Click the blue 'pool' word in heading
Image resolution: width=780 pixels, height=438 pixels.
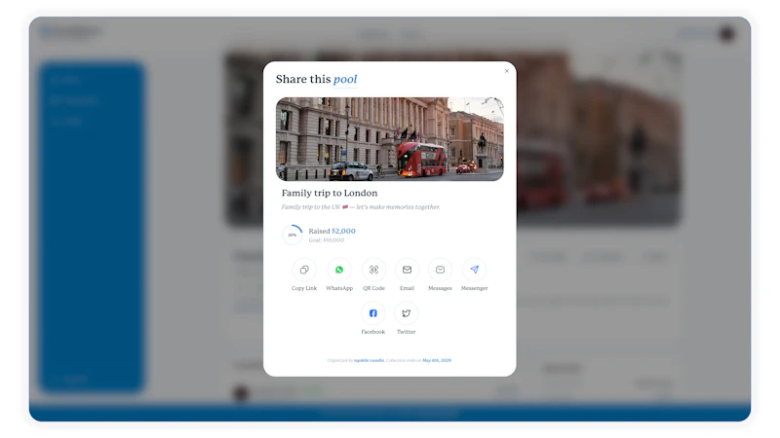(345, 80)
